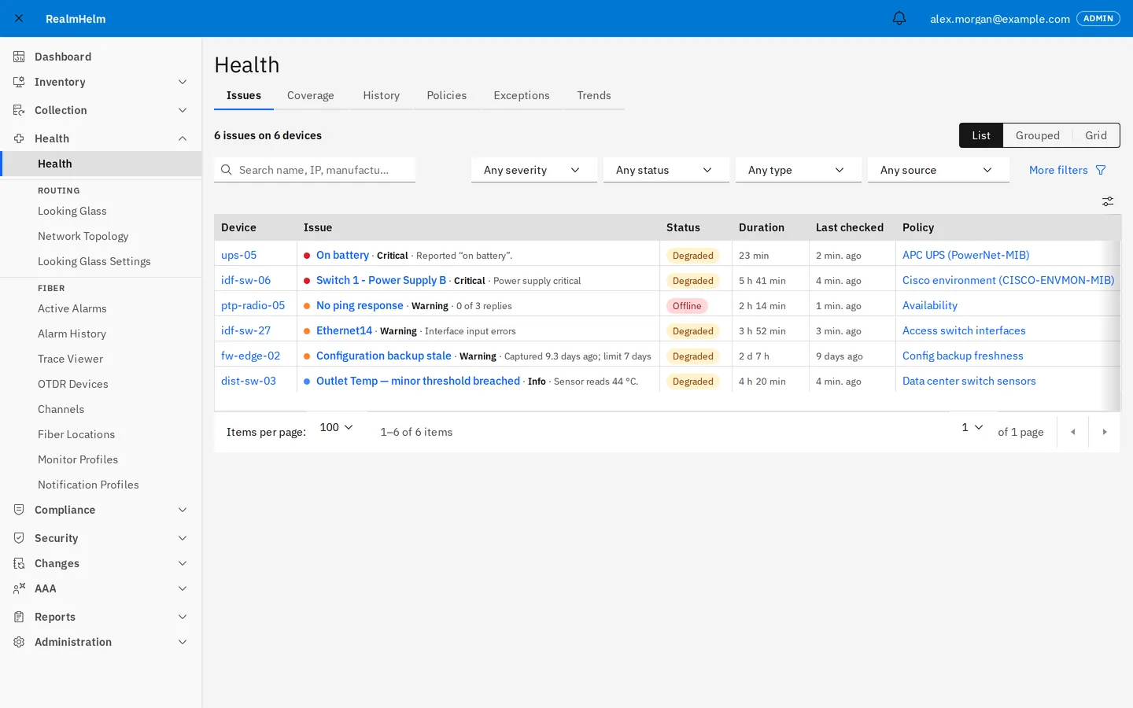Open the Policies tab
This screenshot has width=1133, height=708.
(x=446, y=95)
